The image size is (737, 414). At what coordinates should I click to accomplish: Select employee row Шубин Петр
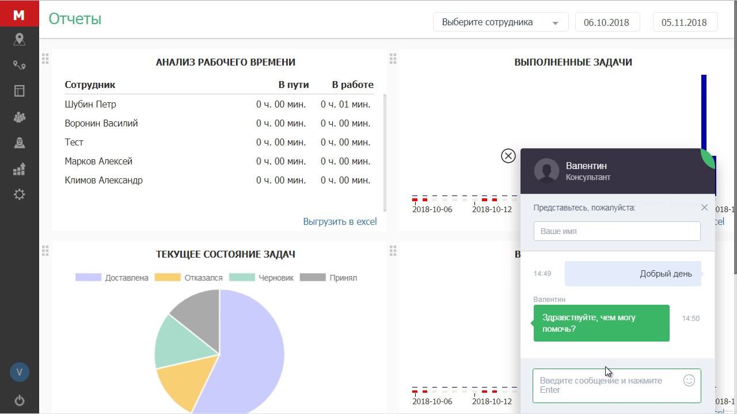tap(219, 104)
